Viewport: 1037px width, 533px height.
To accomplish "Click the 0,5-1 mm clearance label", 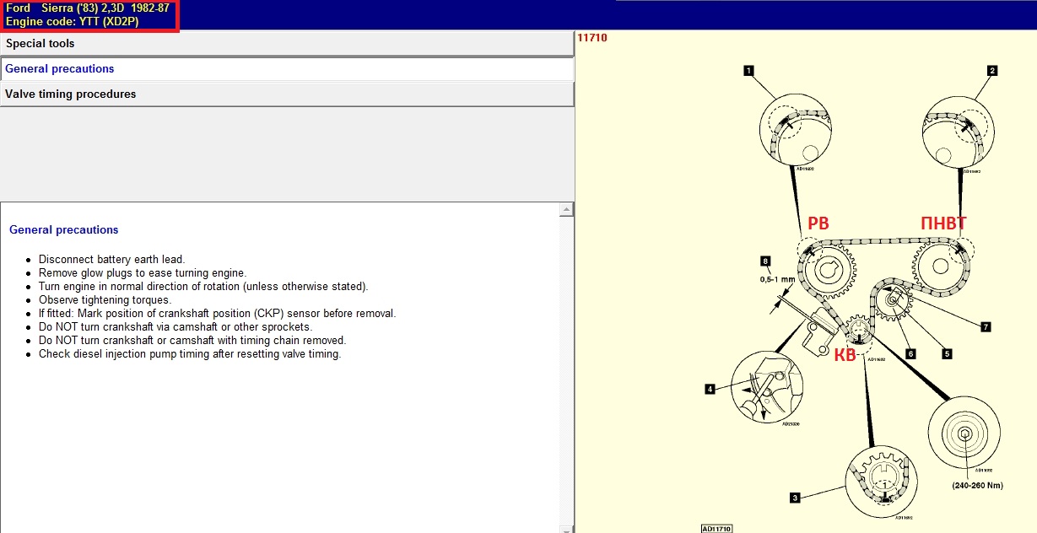I will [777, 279].
